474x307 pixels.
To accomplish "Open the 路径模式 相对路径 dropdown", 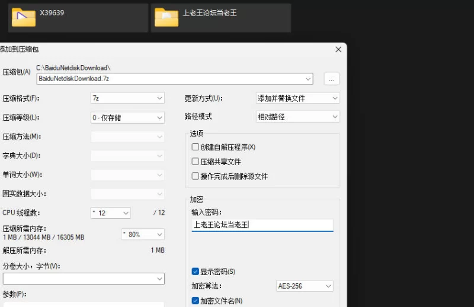I will tap(298, 117).
